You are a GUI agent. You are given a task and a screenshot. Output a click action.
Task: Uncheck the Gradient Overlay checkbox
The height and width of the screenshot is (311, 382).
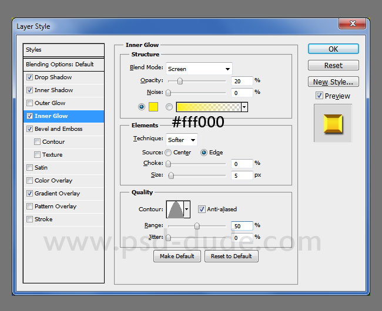(x=29, y=193)
